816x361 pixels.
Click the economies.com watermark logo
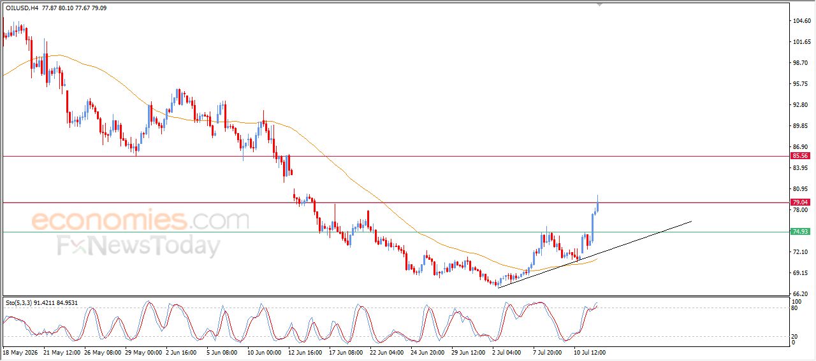pos(140,220)
